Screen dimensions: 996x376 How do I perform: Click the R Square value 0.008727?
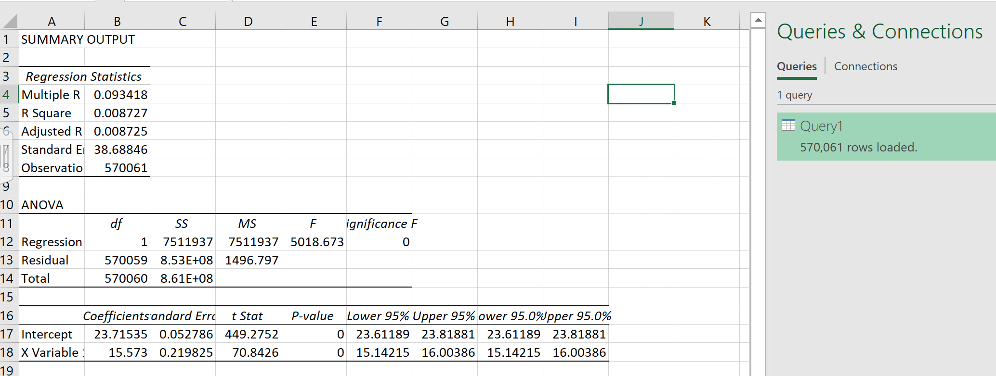click(x=118, y=113)
